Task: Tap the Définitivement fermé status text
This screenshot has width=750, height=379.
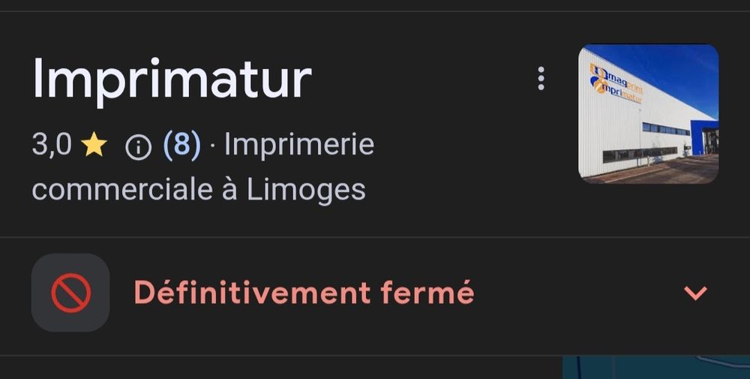Action: pos(304,293)
